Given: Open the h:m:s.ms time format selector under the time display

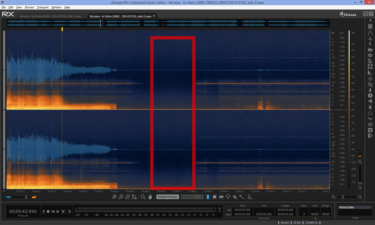Looking at the screenshot, I should [x=23, y=216].
